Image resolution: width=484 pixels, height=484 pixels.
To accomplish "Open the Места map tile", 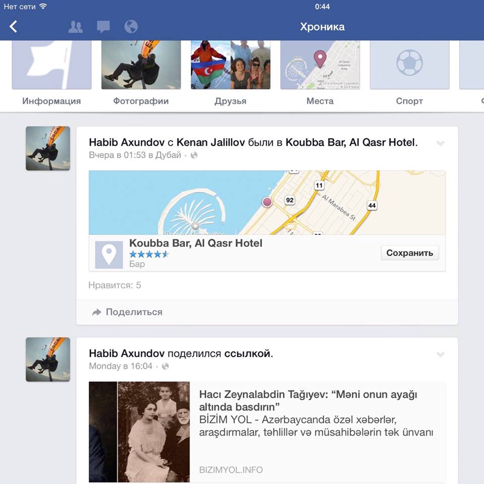I will pyautogui.click(x=320, y=65).
